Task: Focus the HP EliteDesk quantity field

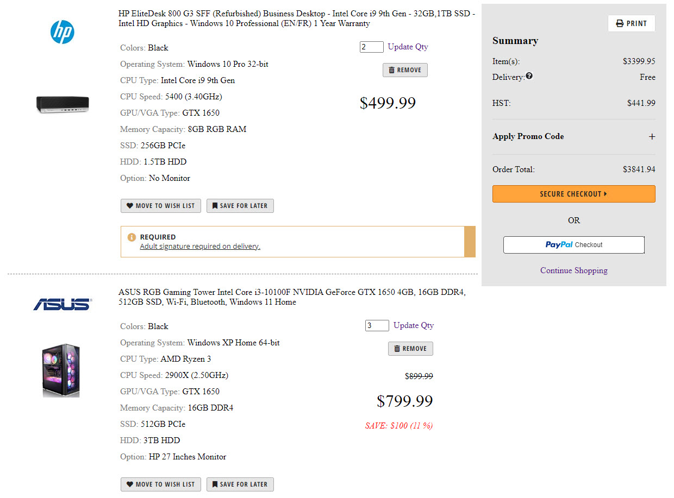Action: tap(371, 47)
